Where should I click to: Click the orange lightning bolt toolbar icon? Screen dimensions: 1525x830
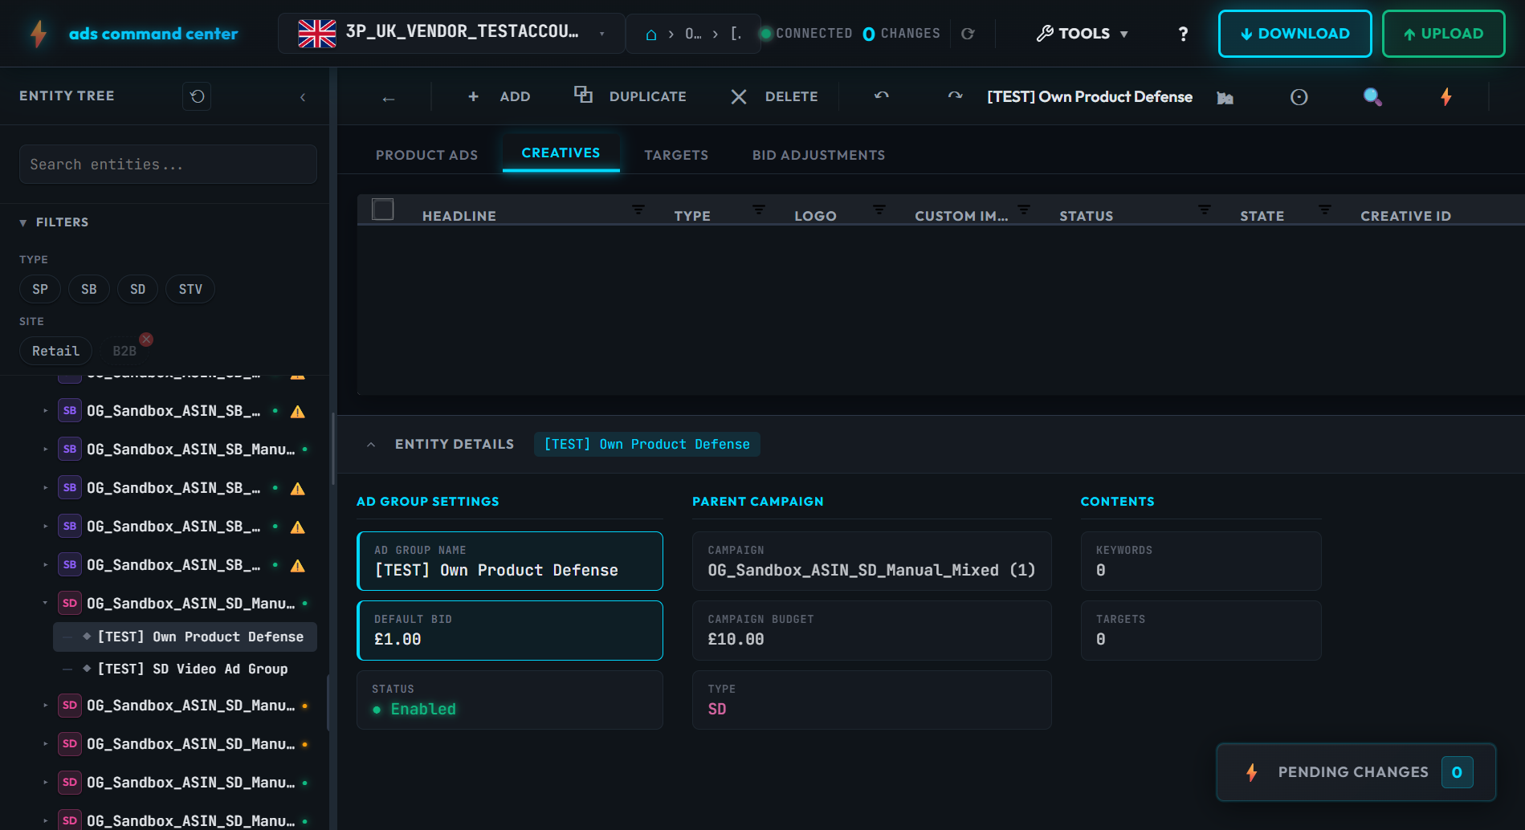1445,97
